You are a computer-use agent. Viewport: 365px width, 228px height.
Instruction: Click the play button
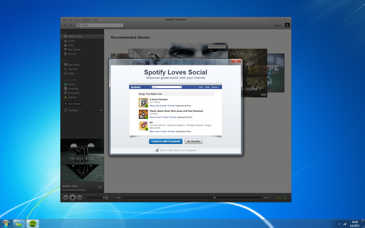73,198
